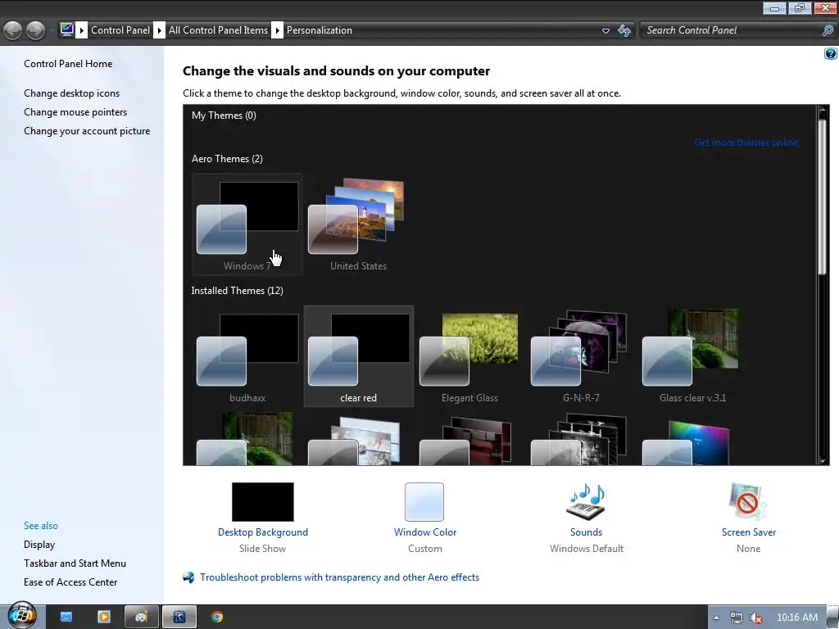Select the United States theme
The height and width of the screenshot is (629, 839).
[x=359, y=224]
